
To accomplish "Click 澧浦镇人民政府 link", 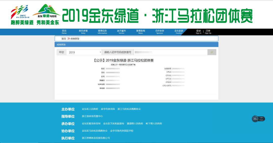I will point(135,124).
